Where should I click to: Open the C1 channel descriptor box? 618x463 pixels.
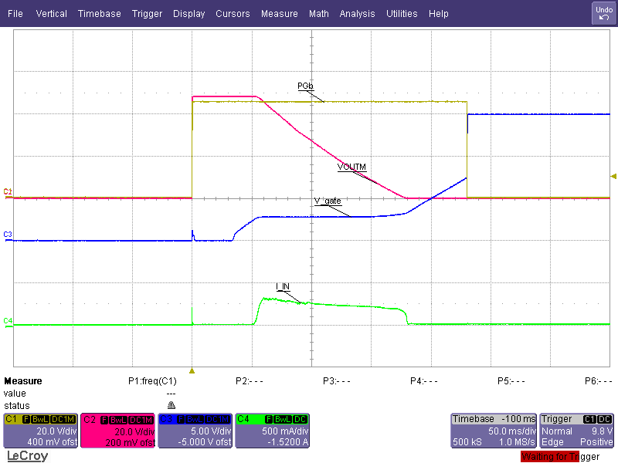[41, 430]
